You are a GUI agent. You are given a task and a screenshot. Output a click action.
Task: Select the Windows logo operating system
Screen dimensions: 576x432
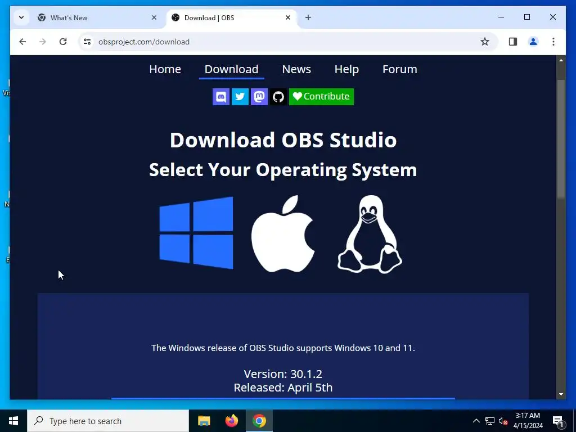click(196, 233)
